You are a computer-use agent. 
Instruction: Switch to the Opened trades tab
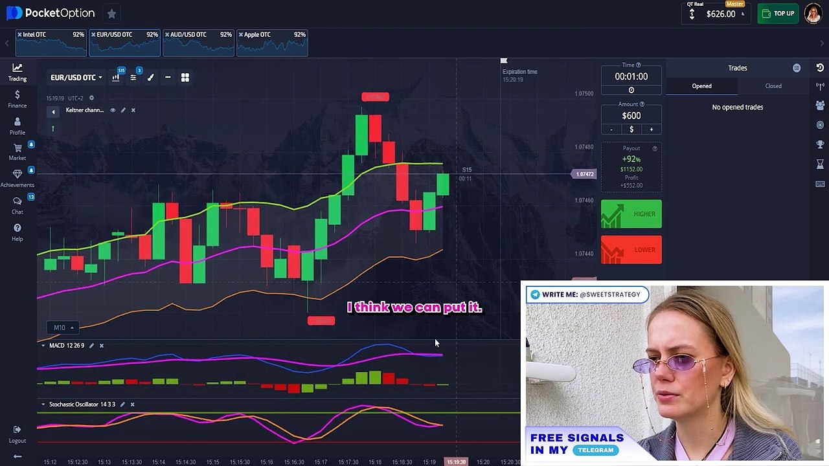point(701,86)
